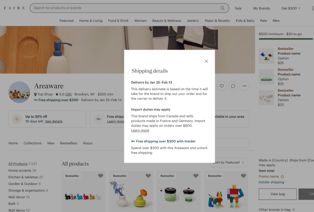
Task: Click the Insider shipping link
Action: (271, 182)
